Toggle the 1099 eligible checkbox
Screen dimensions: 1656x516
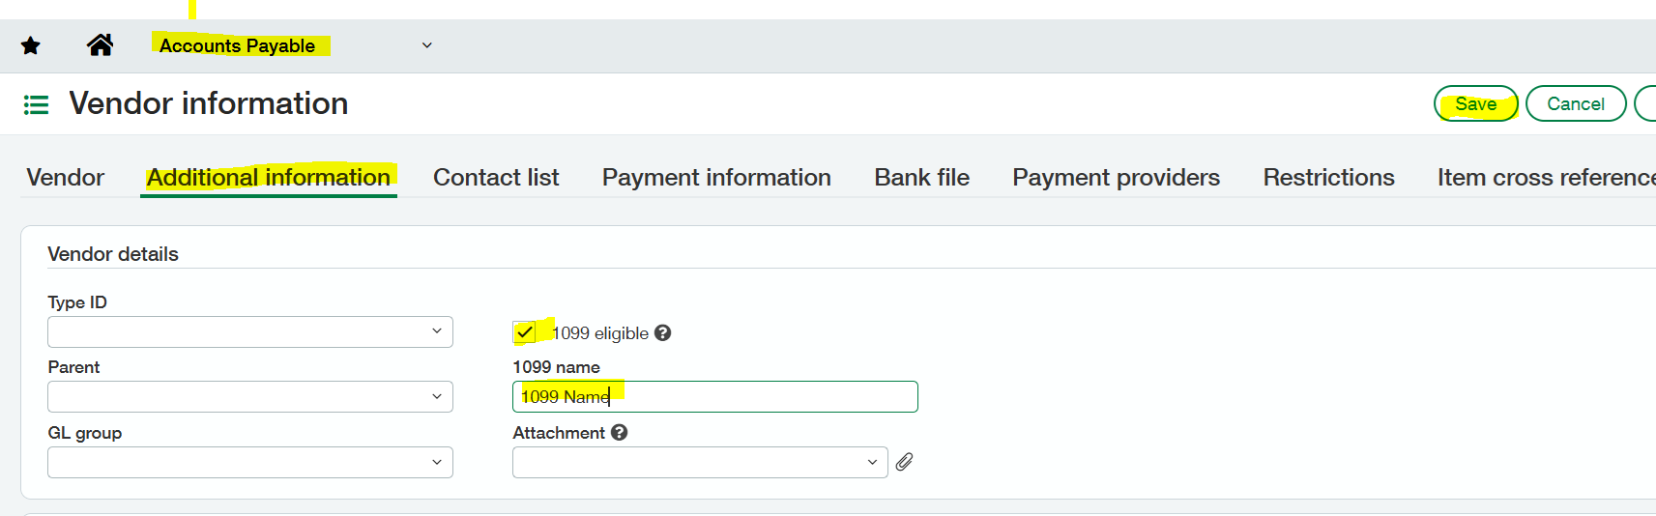(524, 332)
